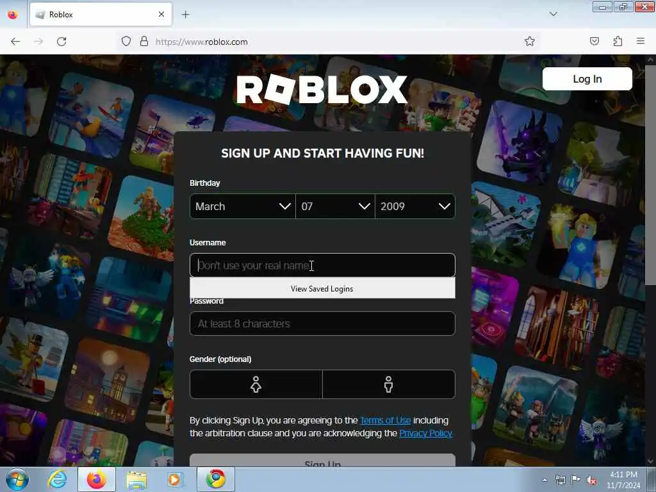
Task: Open the Windows Start menu orb
Action: [x=17, y=479]
